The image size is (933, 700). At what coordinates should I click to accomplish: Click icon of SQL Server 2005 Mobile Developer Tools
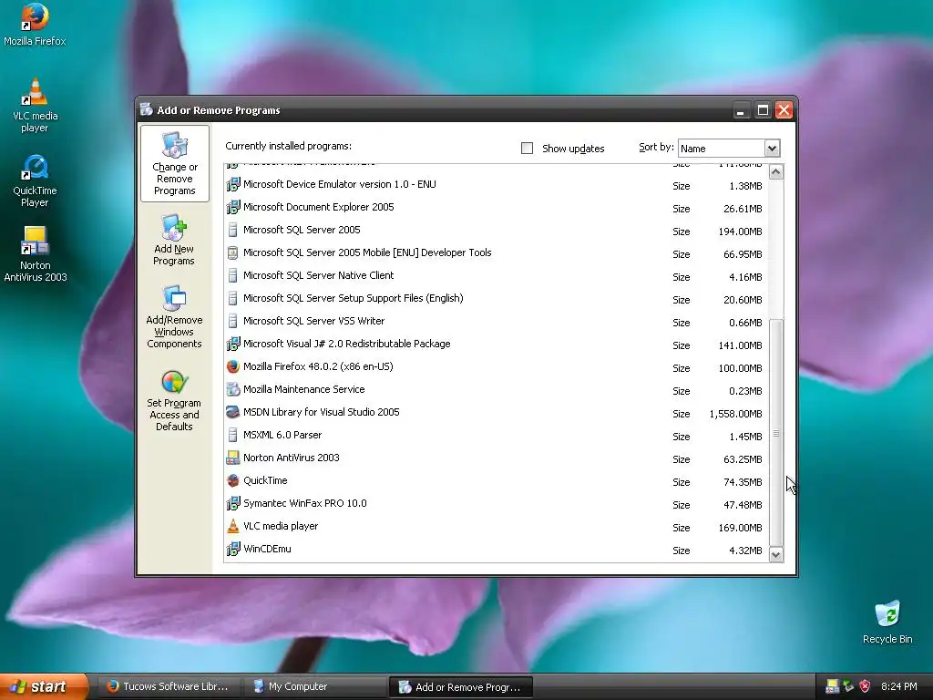[232, 253]
